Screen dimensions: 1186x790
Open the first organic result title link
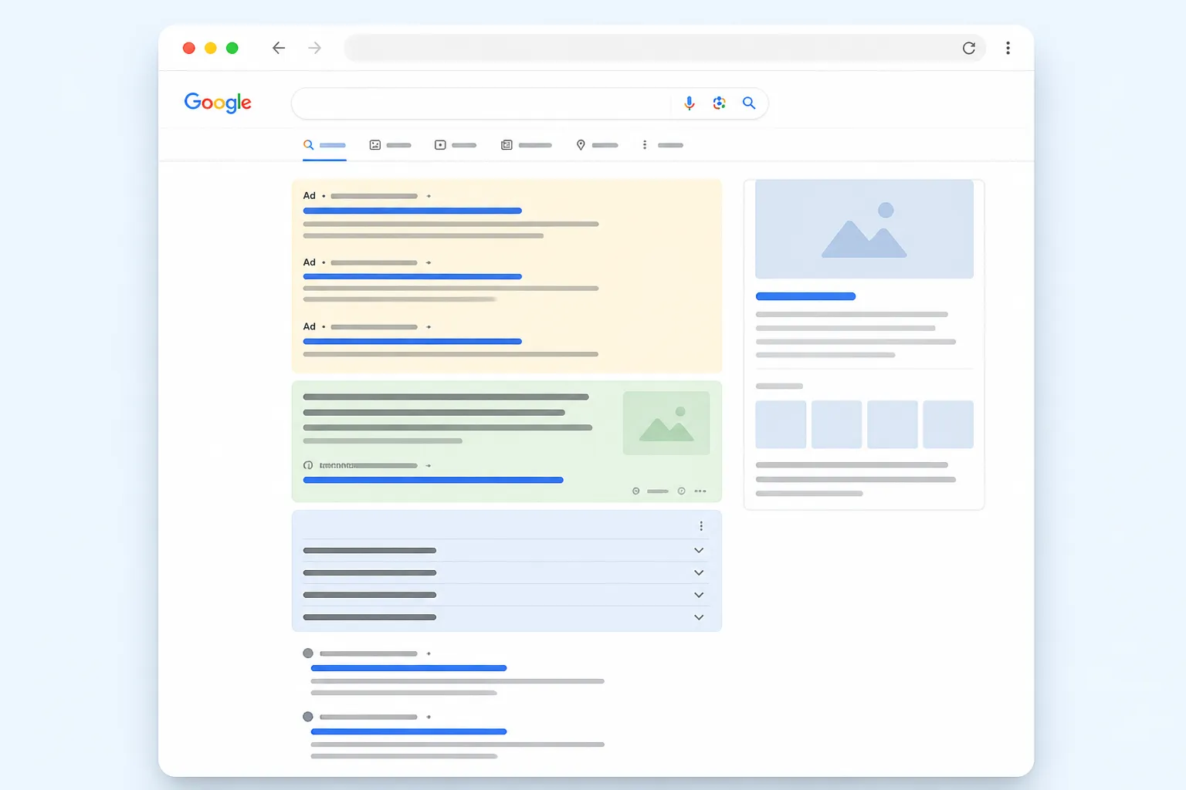pyautogui.click(x=408, y=668)
